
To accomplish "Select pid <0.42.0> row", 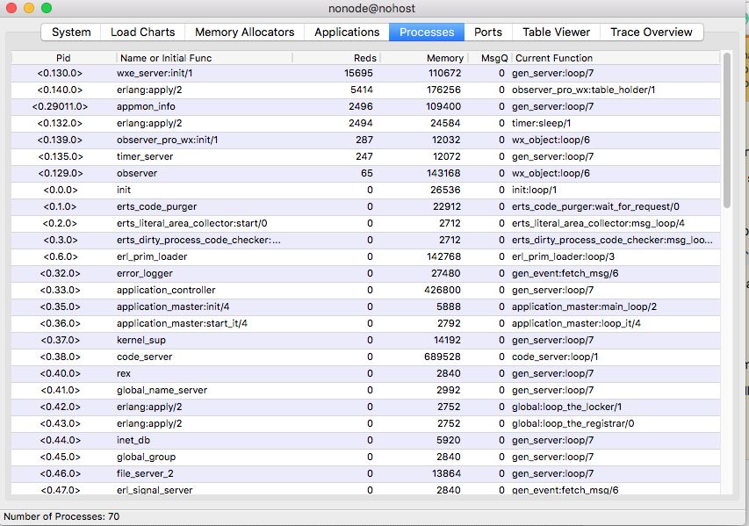I will pyautogui.click(x=365, y=407).
